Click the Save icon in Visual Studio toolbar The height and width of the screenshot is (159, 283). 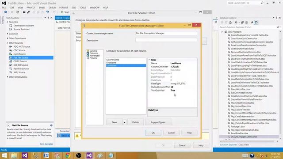pos(24,12)
